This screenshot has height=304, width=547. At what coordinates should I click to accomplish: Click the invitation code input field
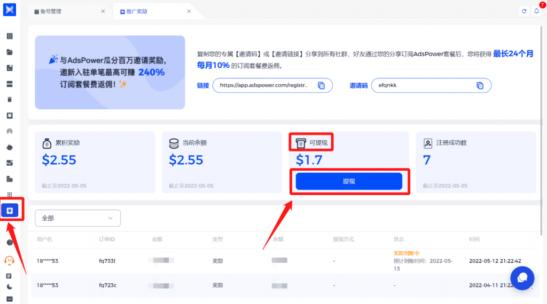tap(431, 85)
